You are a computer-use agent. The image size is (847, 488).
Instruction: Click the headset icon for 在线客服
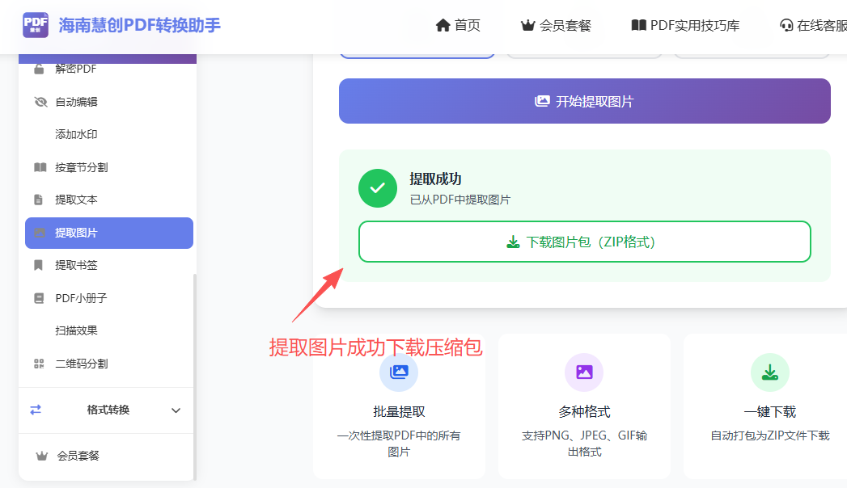[x=786, y=25]
